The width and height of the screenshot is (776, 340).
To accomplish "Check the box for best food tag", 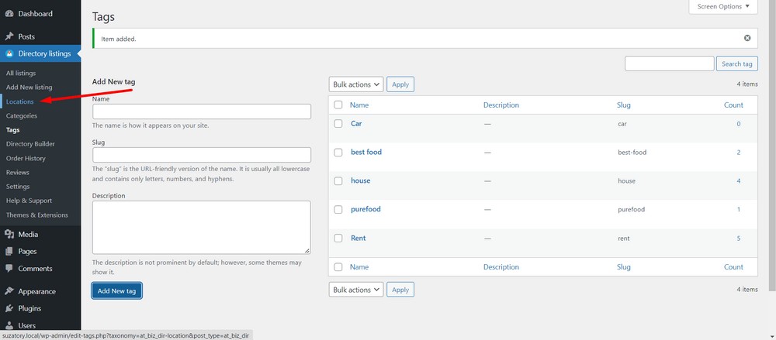I will [338, 153].
